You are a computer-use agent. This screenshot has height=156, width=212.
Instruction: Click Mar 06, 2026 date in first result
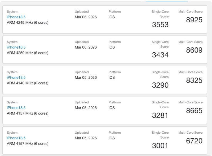tap(86, 17)
